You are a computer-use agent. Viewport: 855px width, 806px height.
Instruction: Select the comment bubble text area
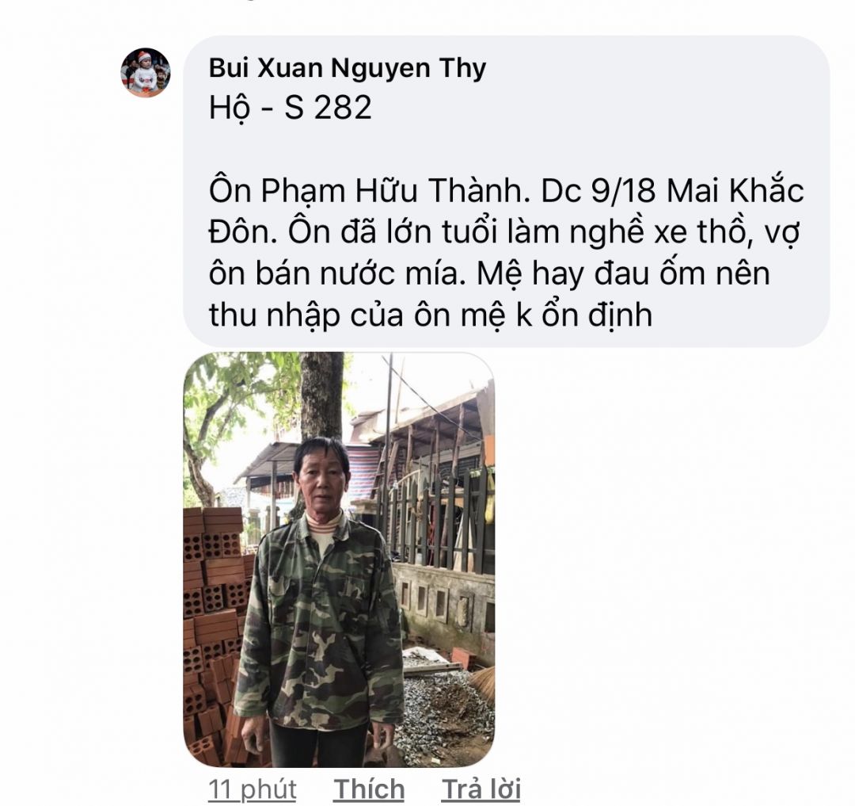tap(506, 192)
